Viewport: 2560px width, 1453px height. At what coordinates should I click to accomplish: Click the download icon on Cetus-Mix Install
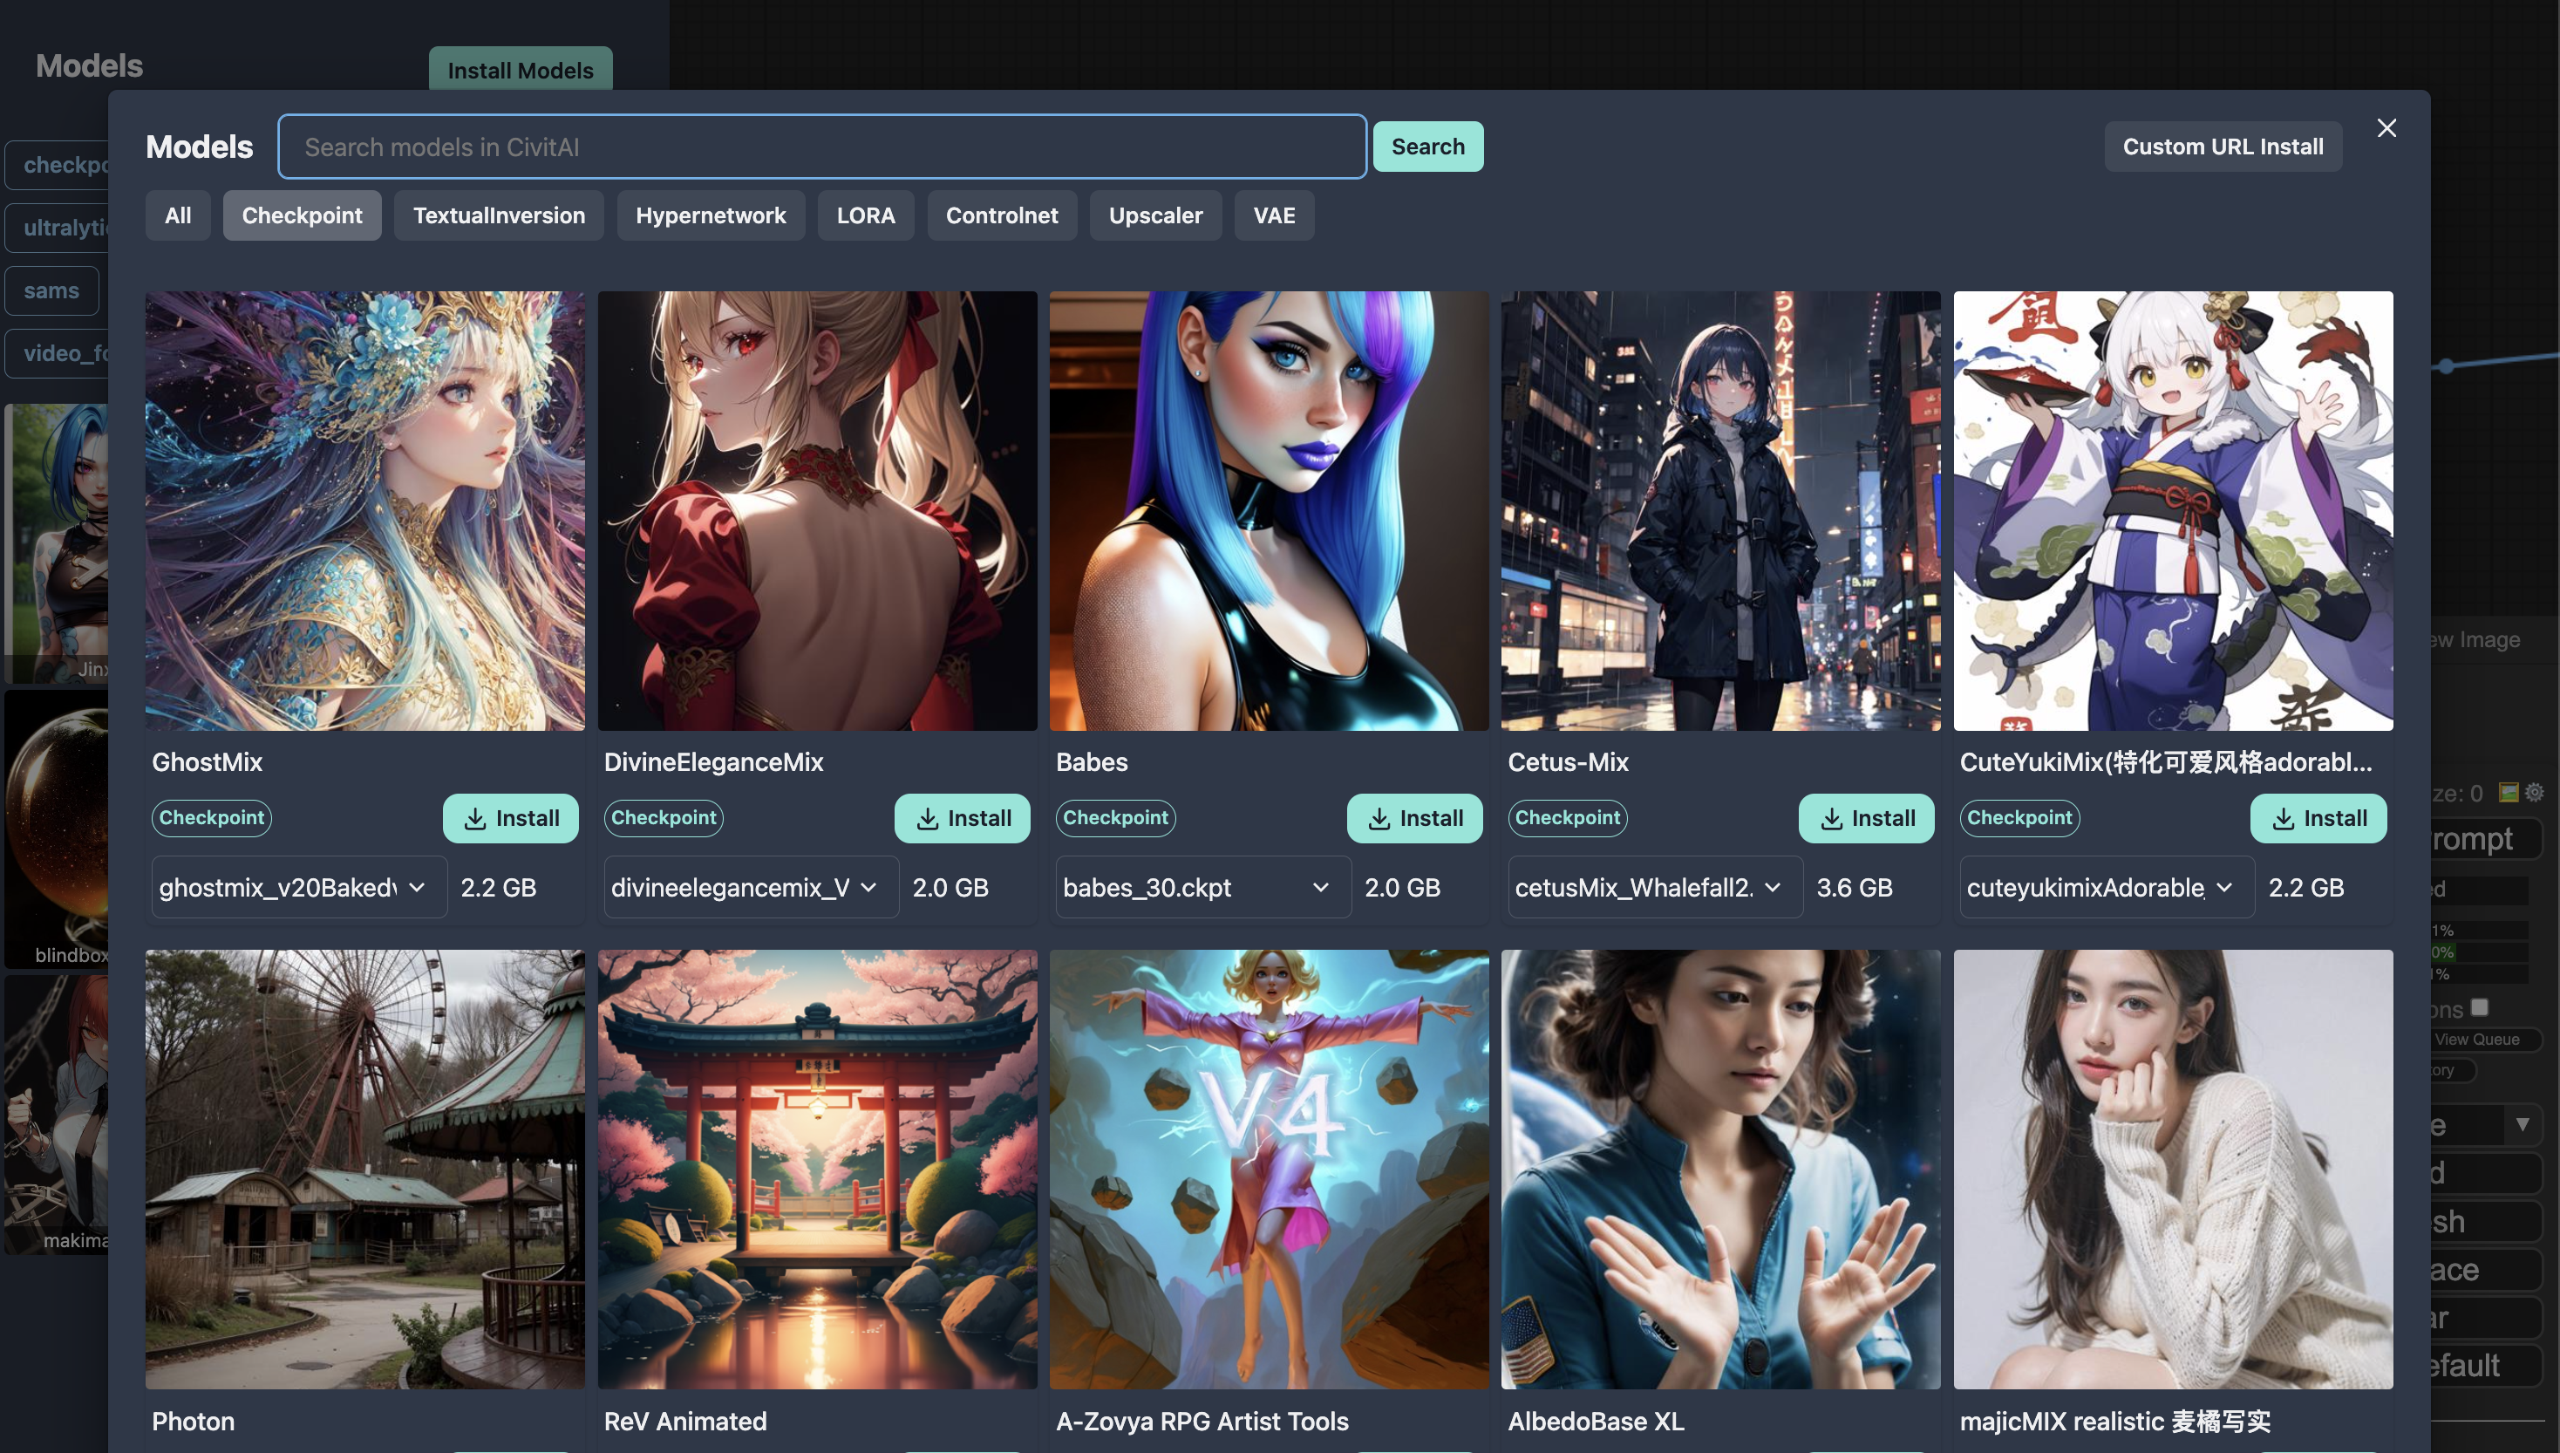tap(1832, 818)
